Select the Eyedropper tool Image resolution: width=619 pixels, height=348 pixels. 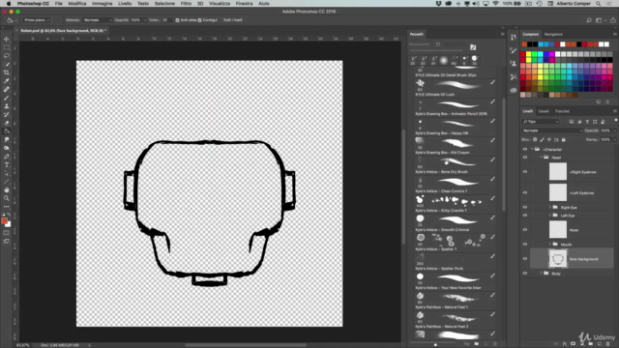pyautogui.click(x=7, y=81)
